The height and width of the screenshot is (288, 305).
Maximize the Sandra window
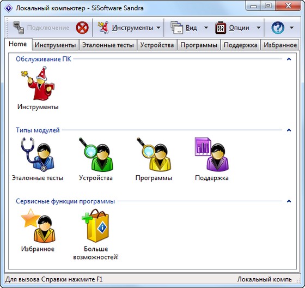pos(268,5)
